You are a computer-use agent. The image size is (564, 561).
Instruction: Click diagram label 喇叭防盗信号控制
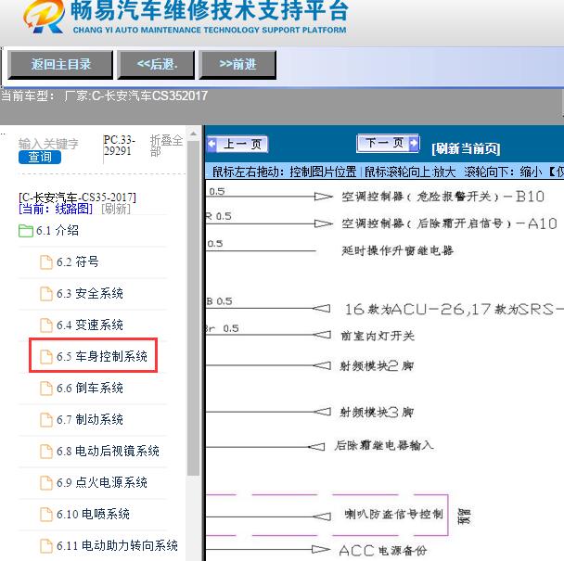pyautogui.click(x=393, y=515)
